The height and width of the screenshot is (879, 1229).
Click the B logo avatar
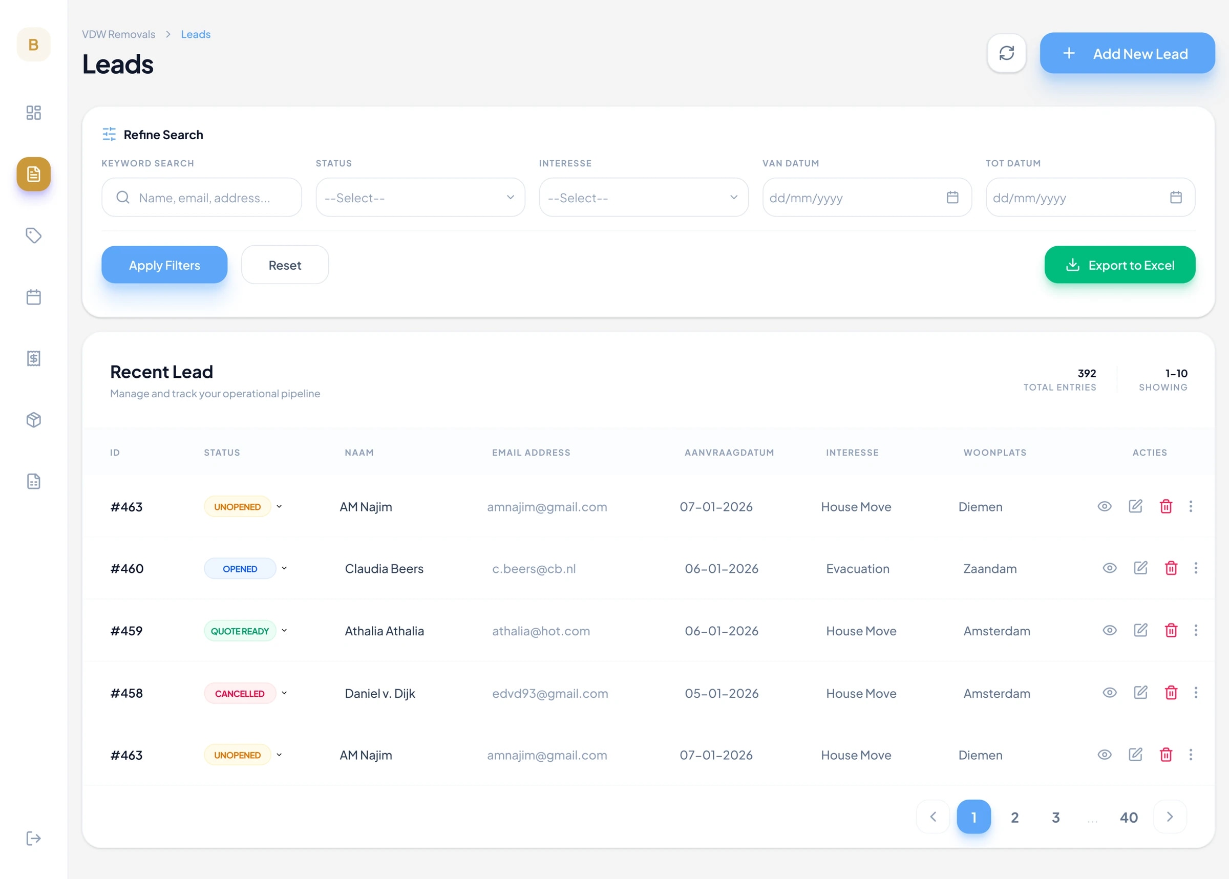(x=34, y=45)
